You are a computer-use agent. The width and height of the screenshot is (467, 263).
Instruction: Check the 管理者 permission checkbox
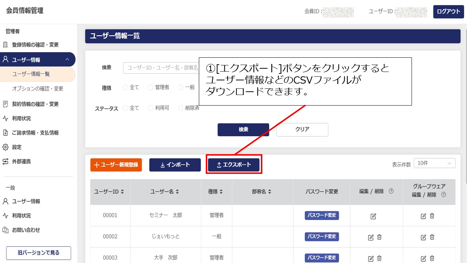151,87
